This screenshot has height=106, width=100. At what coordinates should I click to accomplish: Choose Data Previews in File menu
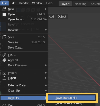[x=24, y=65]
